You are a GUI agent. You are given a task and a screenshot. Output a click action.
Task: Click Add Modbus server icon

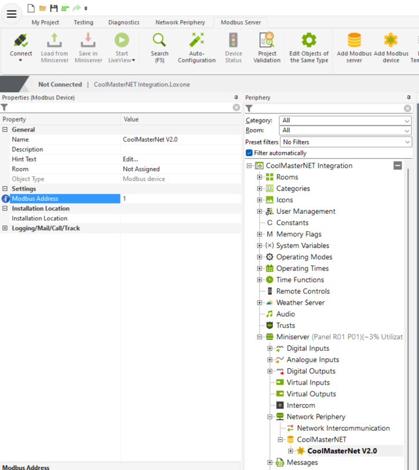point(354,41)
